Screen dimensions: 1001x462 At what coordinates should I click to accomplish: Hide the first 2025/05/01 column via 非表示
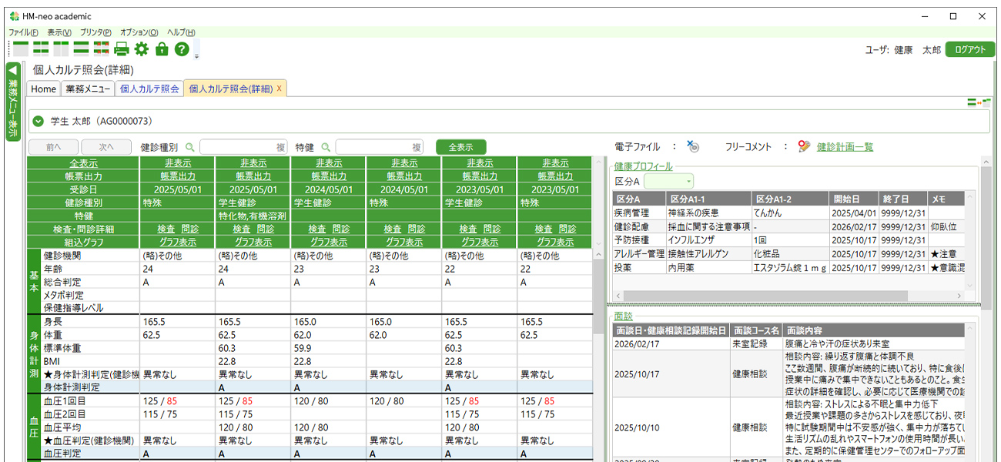177,163
